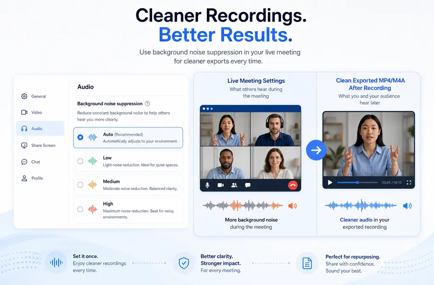Image resolution: width=434 pixels, height=285 pixels.
Task: Click the Cleaner audio blue text
Action: [356, 220]
